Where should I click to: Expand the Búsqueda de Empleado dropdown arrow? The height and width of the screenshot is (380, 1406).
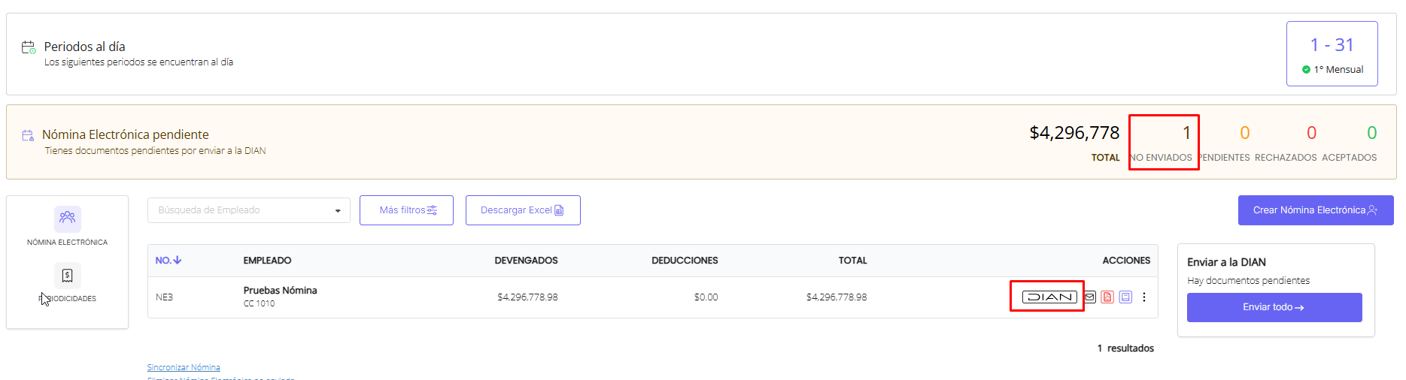click(338, 211)
